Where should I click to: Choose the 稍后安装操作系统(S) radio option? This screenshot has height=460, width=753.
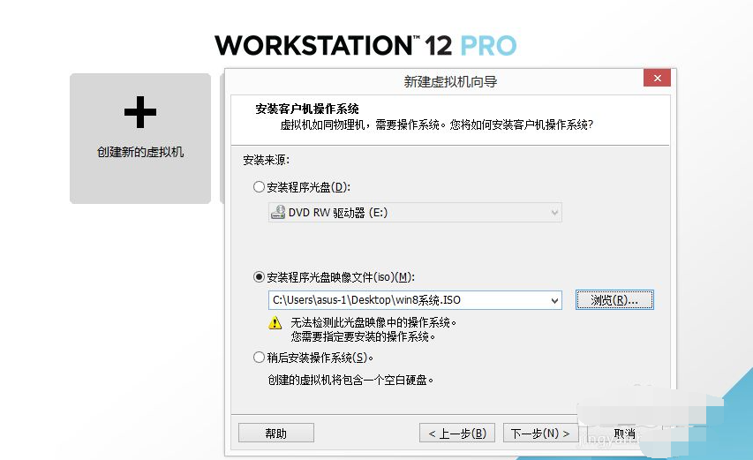click(259, 358)
